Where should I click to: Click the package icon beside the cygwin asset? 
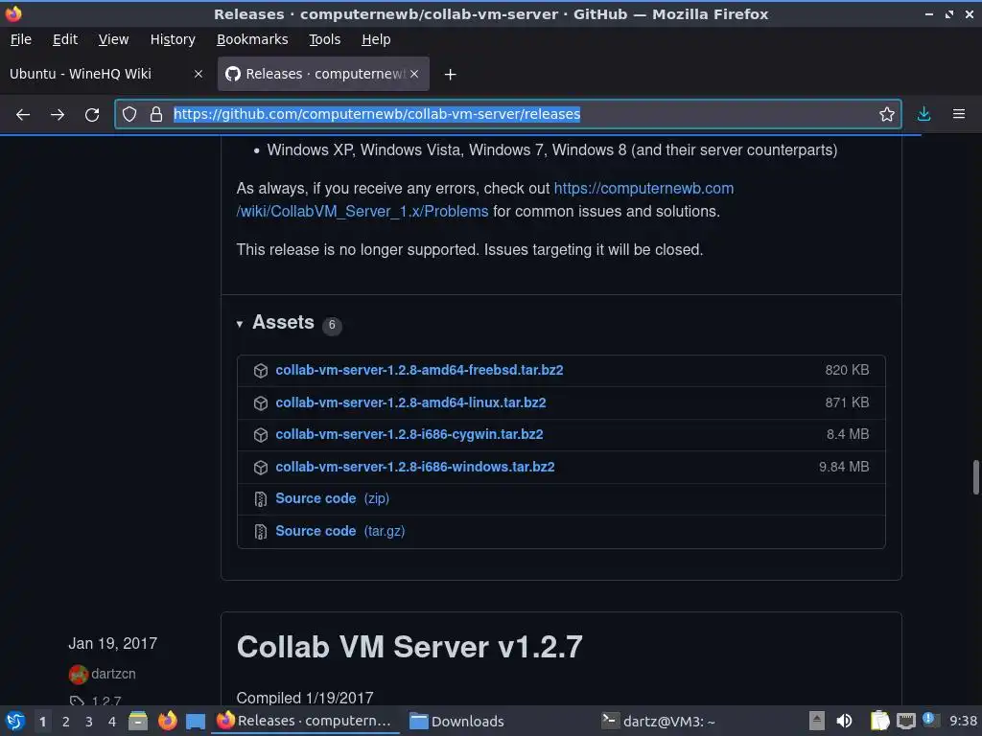261,435
